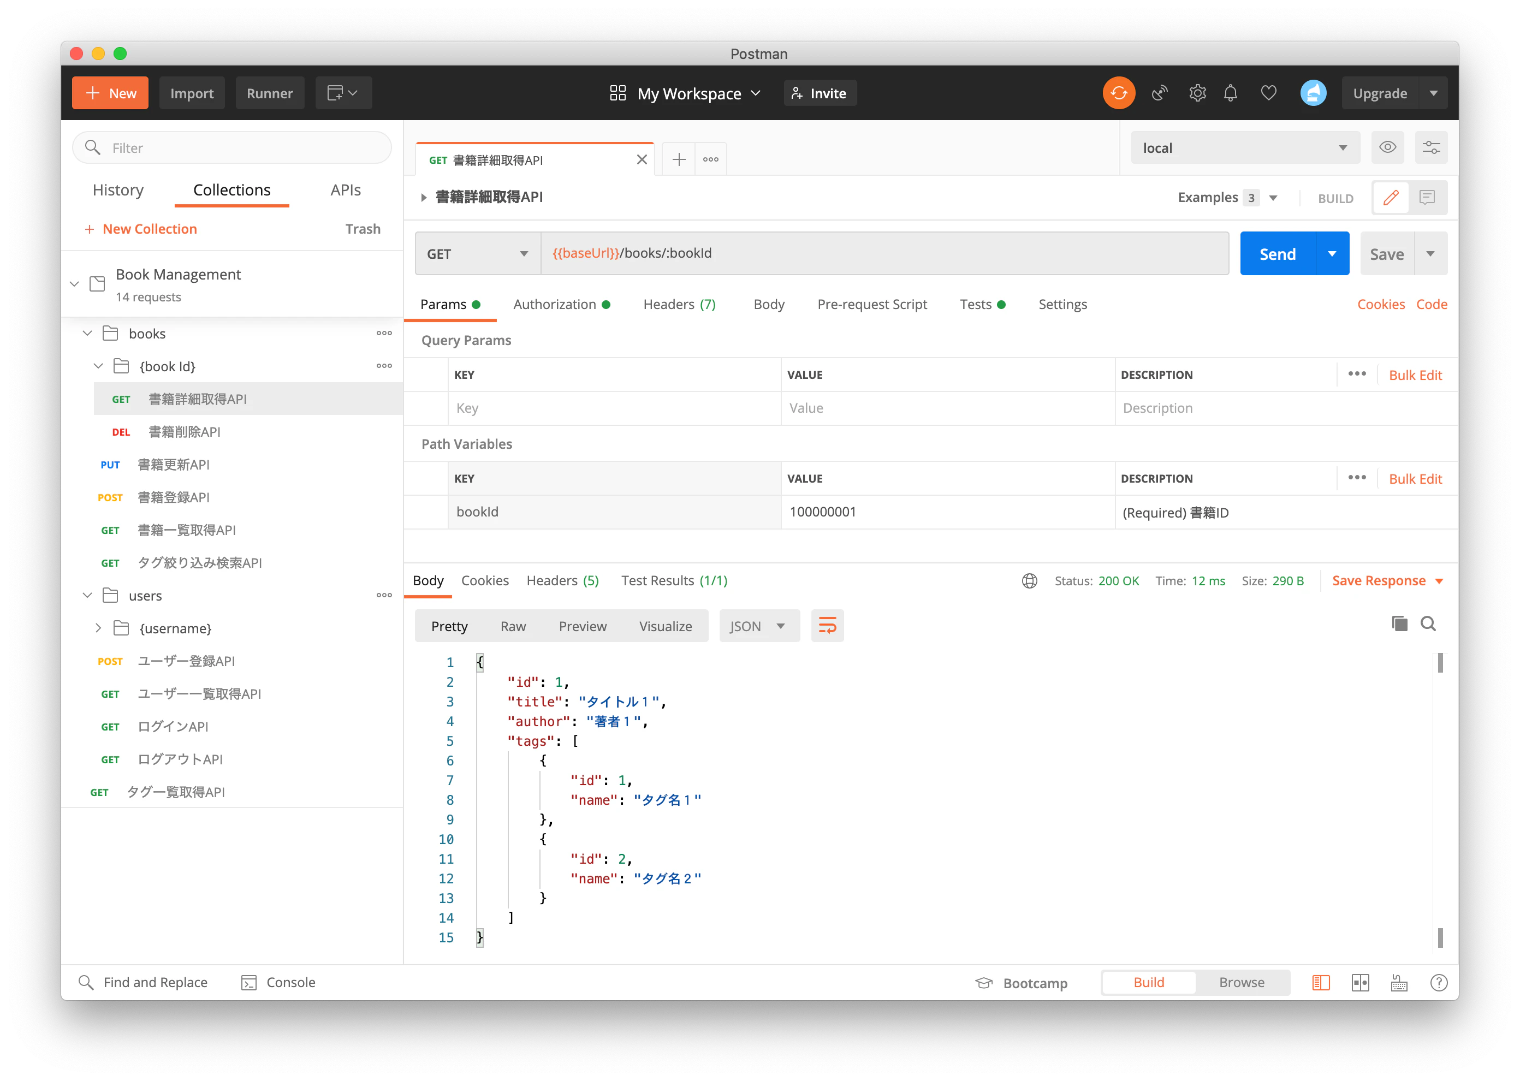This screenshot has height=1081, width=1520.
Task: Open the request Headers (7) tab
Action: [x=680, y=304]
